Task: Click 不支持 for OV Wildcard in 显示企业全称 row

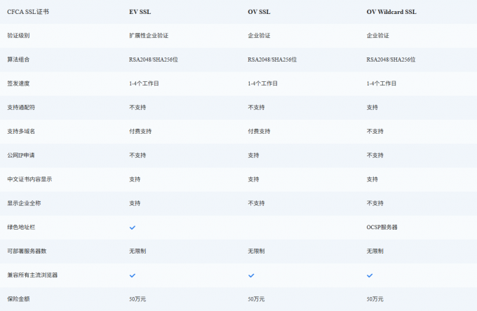Action: coord(375,204)
